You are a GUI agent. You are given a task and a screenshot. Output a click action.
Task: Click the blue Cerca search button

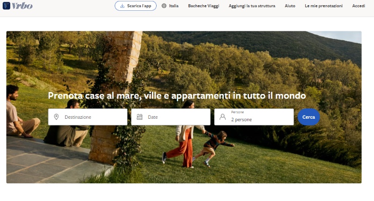coord(309,117)
